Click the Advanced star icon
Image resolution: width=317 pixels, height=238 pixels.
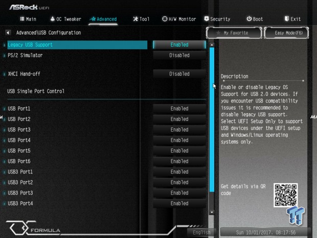click(93, 19)
